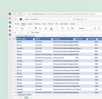Open alignment dropdown arrow

point(65,28)
